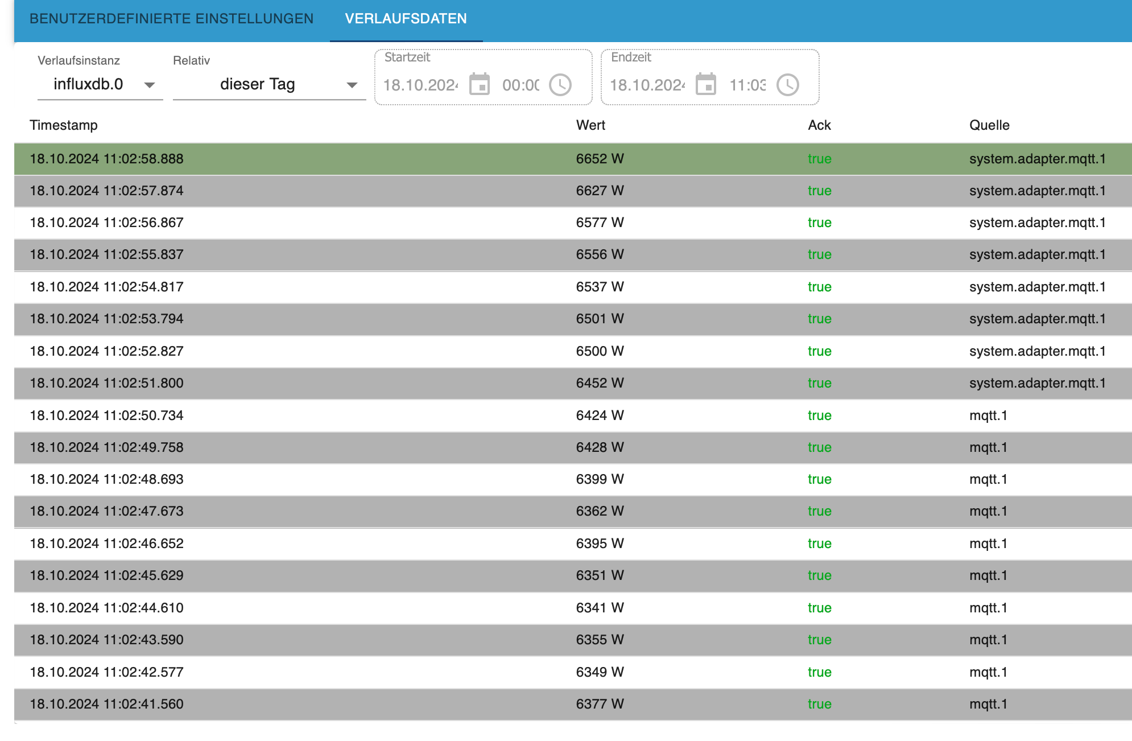Click the value 6341 W

pos(600,608)
